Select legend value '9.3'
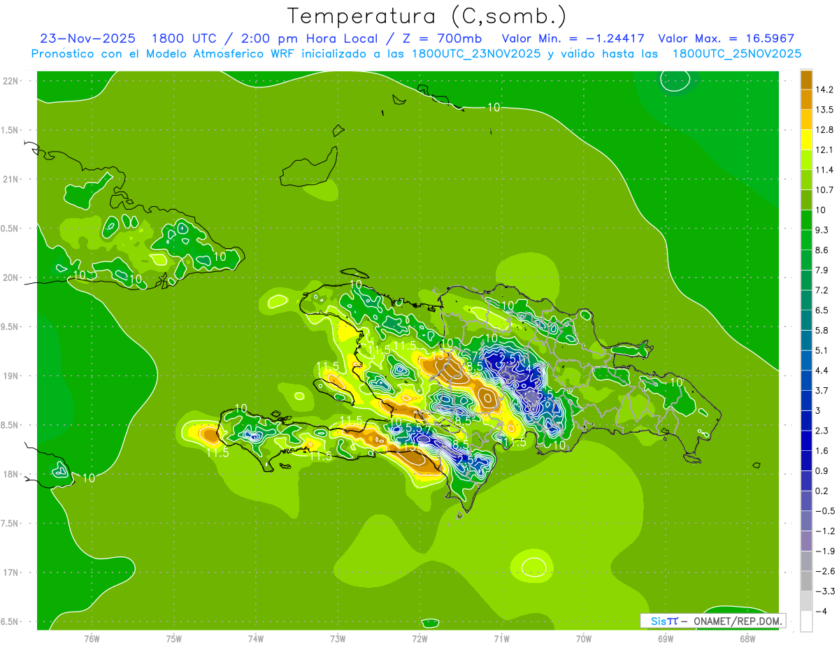The width and height of the screenshot is (839, 648). pos(822,230)
